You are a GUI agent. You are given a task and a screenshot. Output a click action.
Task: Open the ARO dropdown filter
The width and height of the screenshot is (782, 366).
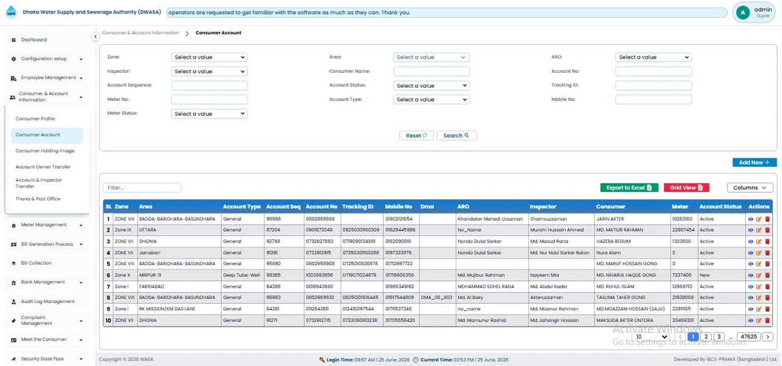653,57
